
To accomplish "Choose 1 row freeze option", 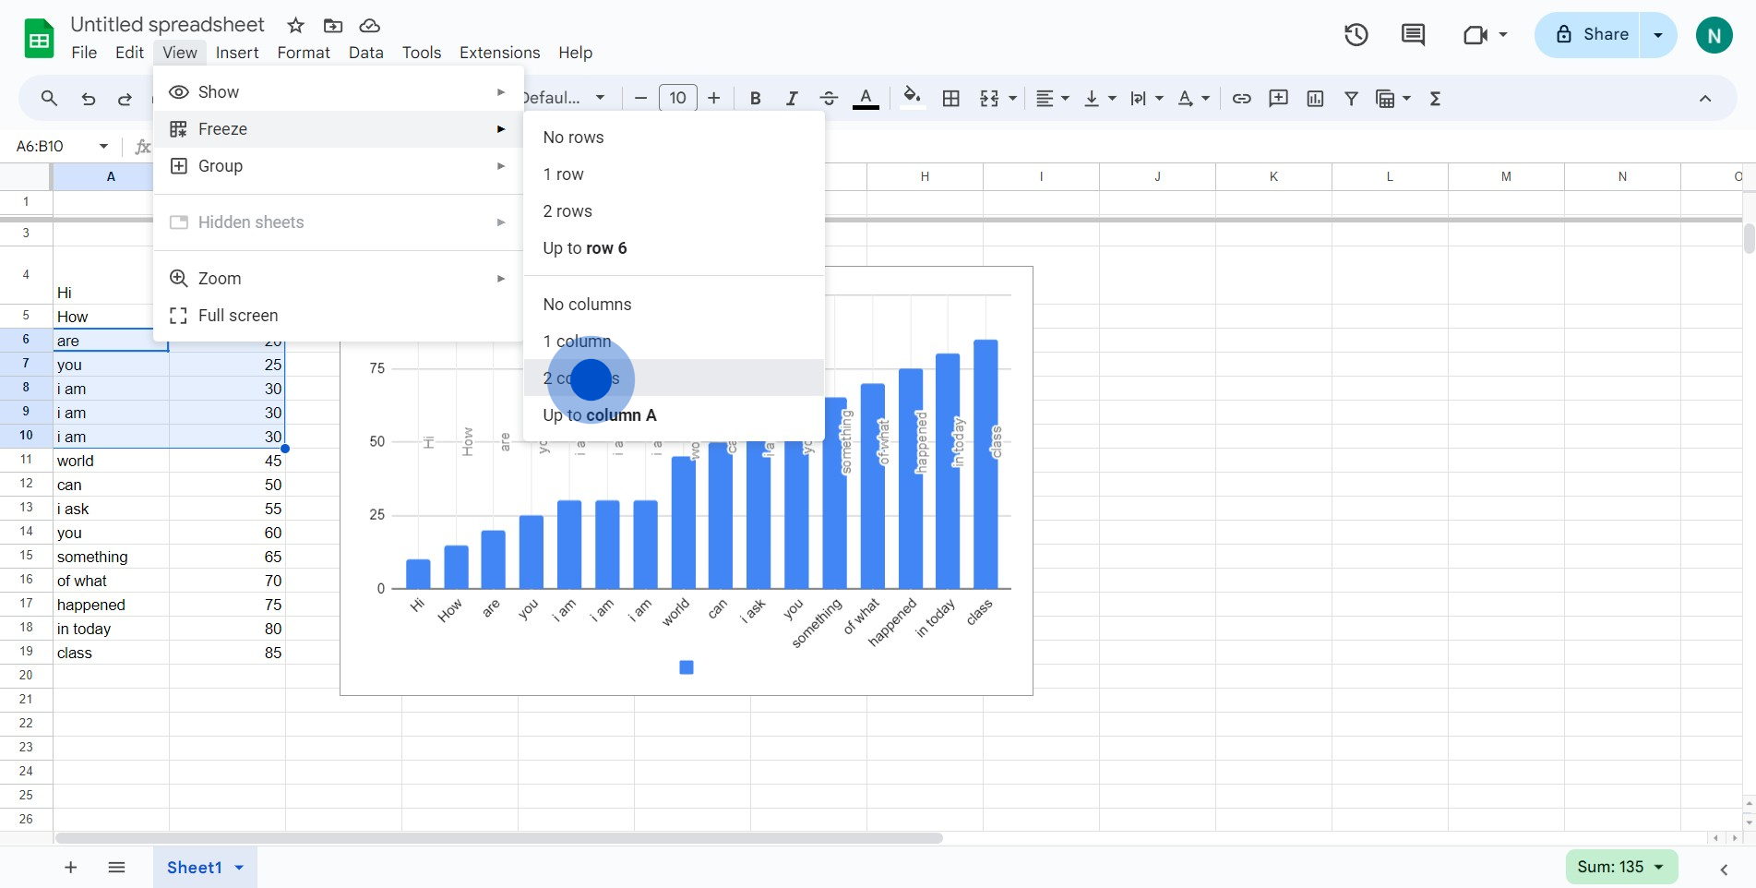I will (674, 174).
